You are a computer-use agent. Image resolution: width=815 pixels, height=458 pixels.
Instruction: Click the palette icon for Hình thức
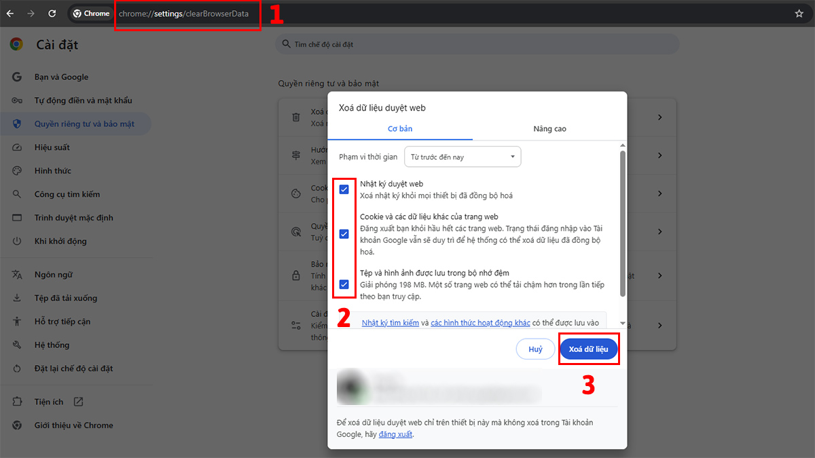point(18,170)
